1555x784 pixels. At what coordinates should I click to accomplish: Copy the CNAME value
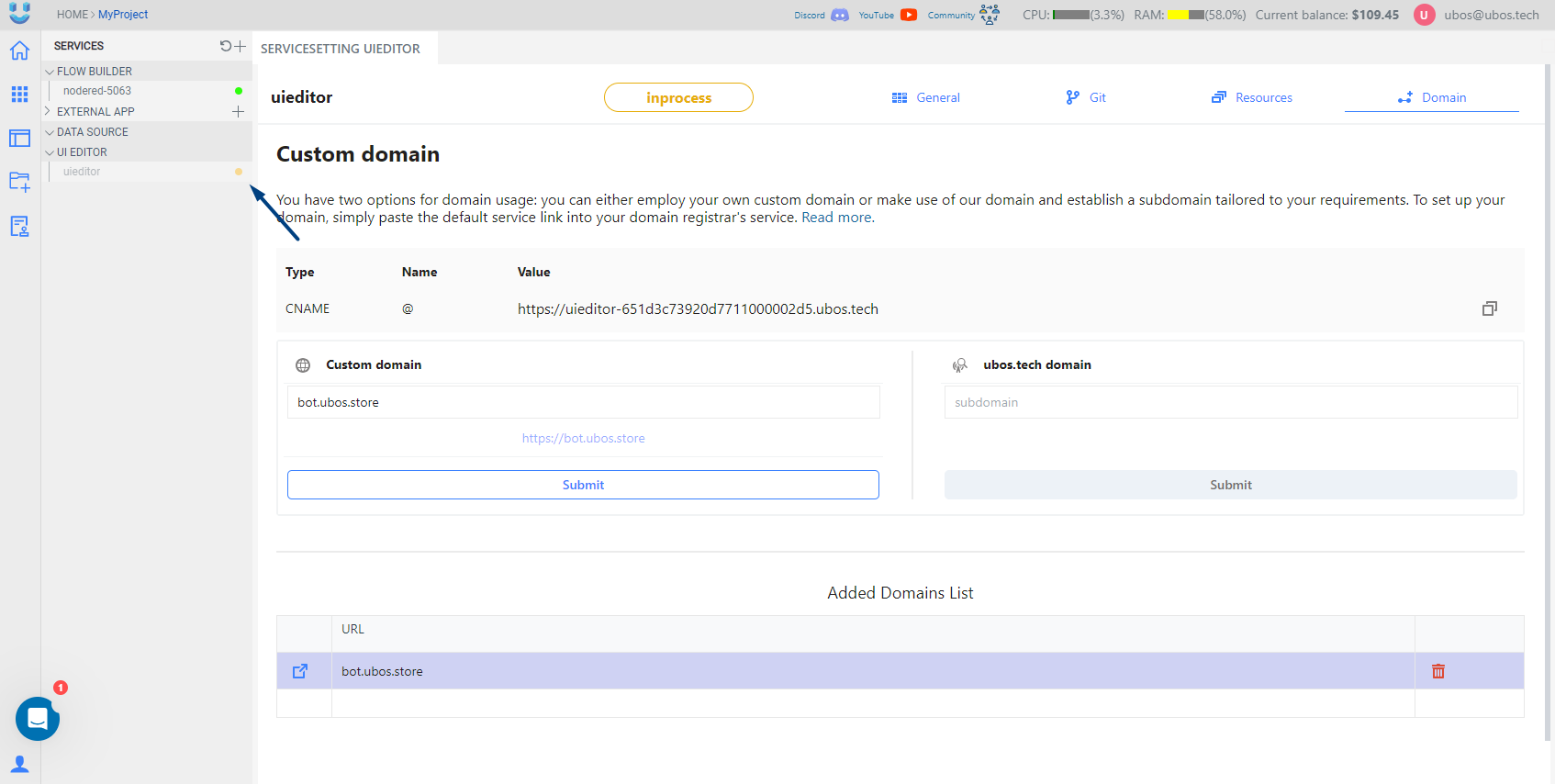1490,308
